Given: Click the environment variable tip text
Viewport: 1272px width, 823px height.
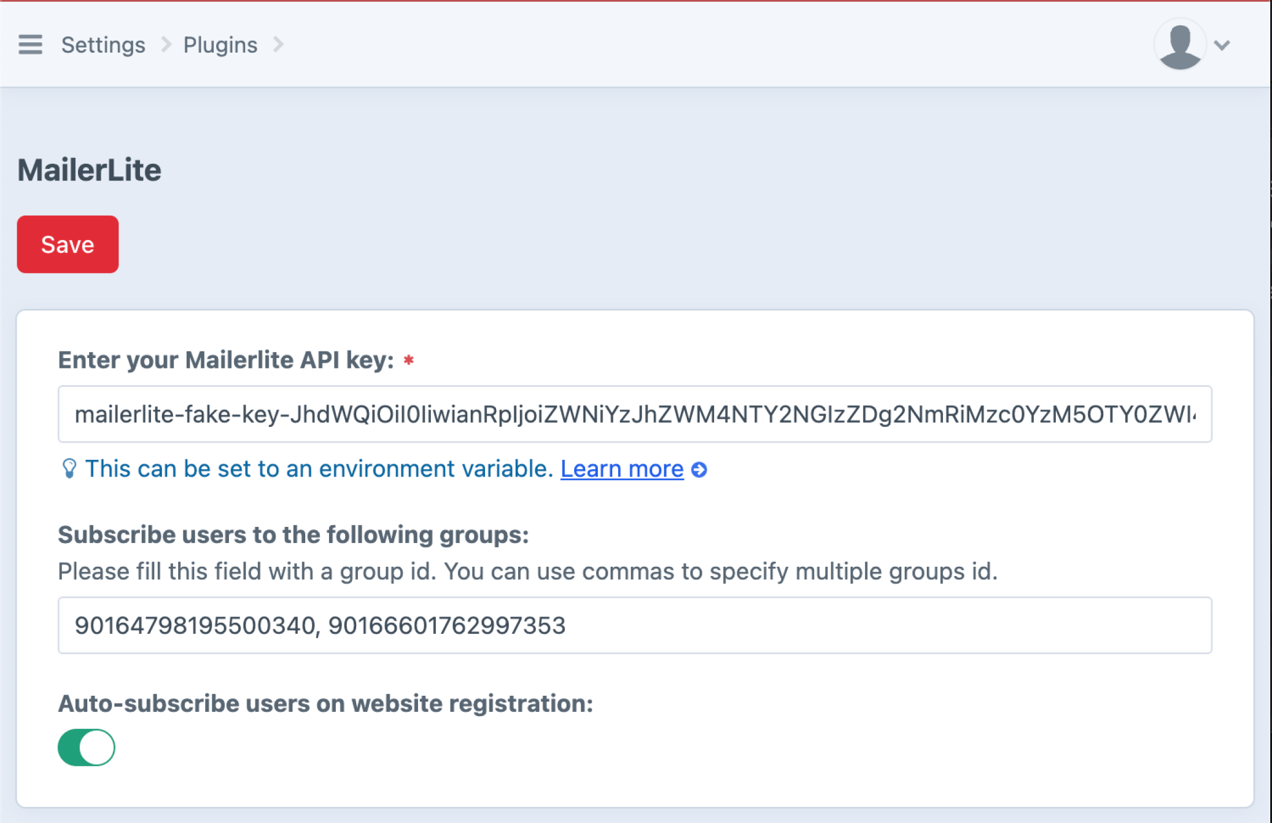Looking at the screenshot, I should (x=319, y=469).
